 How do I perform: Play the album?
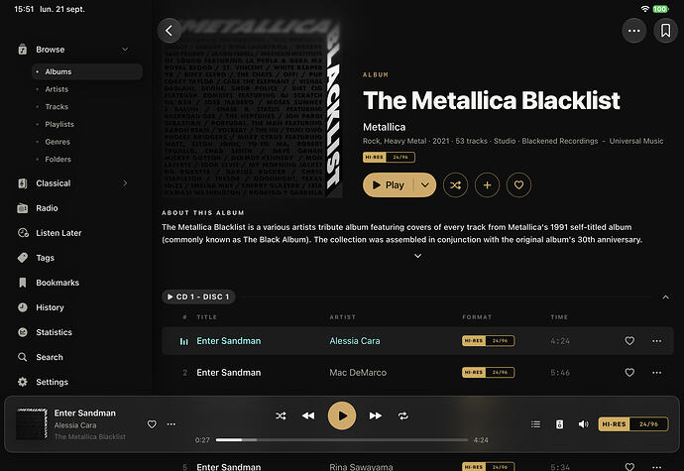pyautogui.click(x=389, y=185)
